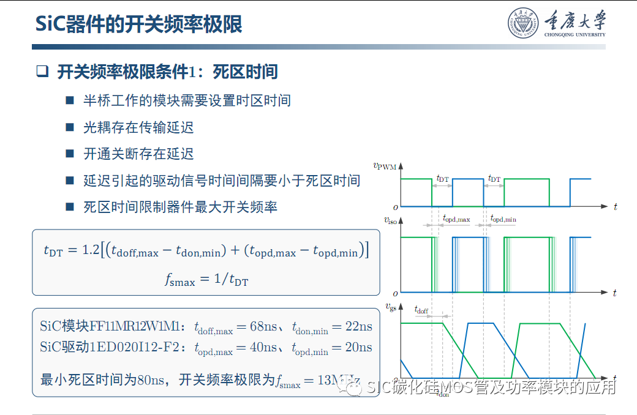
Task: Click the t_DT annotation on top waveform
Action: click(x=443, y=176)
